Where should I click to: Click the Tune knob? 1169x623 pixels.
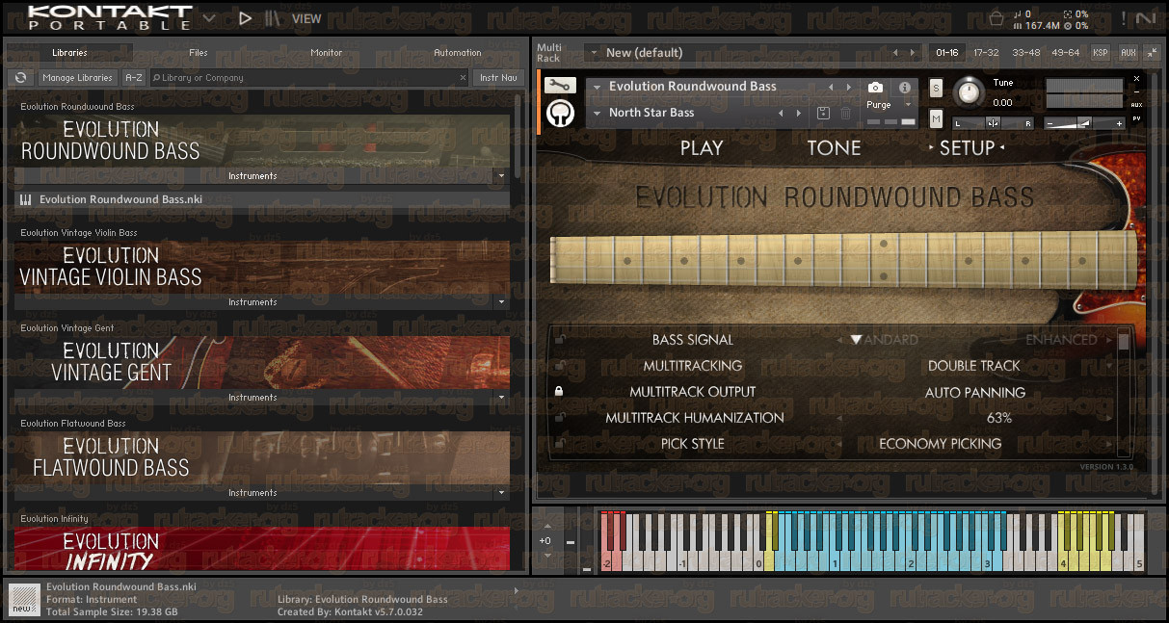pos(970,92)
